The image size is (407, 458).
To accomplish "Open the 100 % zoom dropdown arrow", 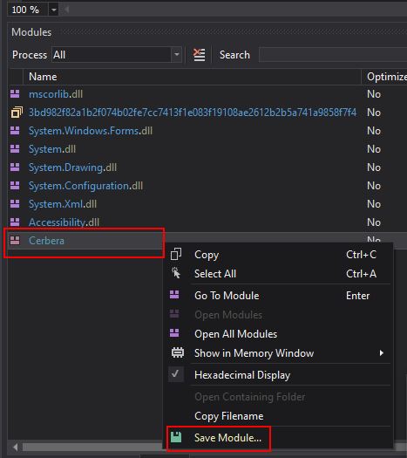I will coord(53,10).
